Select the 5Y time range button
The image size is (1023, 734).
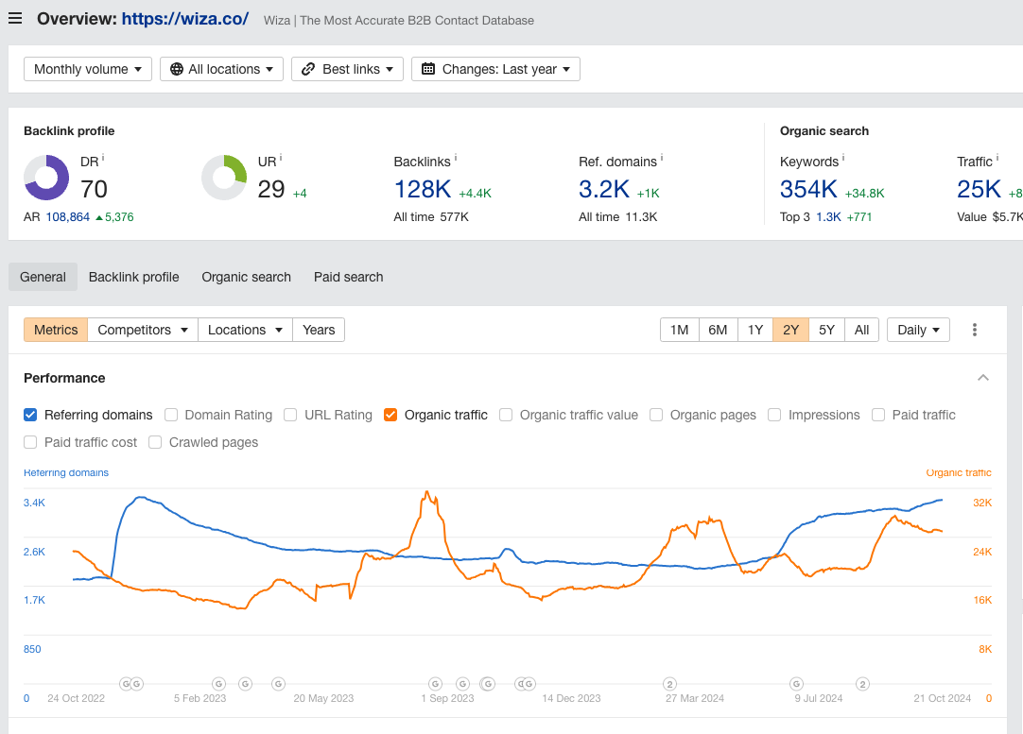pos(826,330)
